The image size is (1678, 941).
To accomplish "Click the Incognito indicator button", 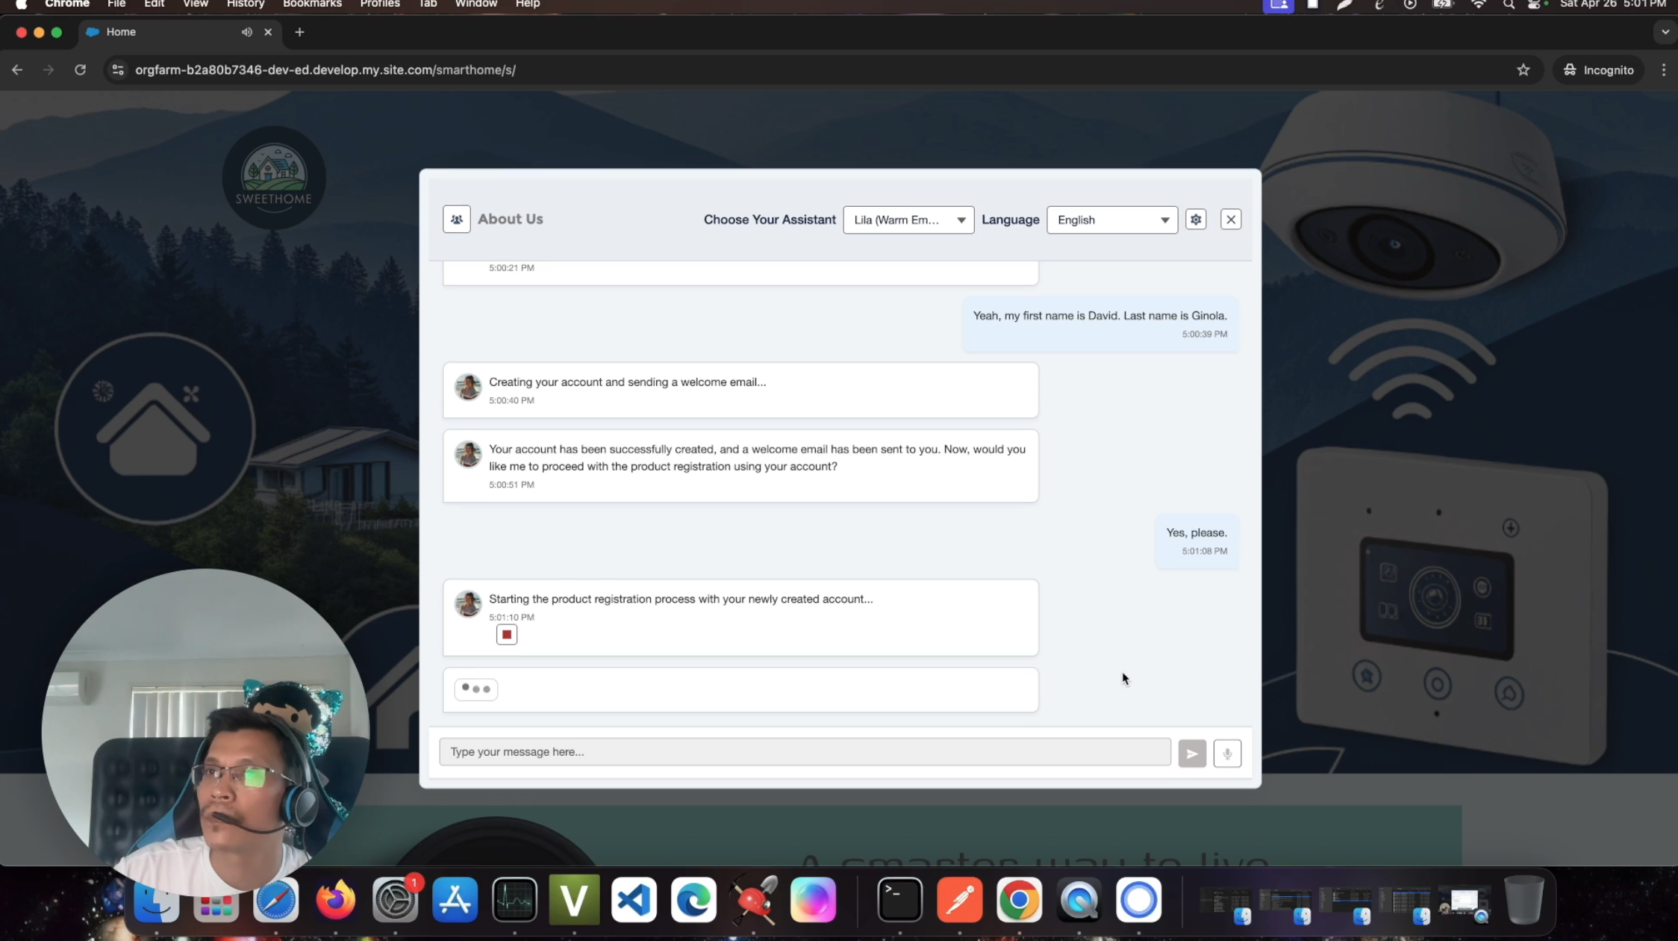I will pos(1598,70).
